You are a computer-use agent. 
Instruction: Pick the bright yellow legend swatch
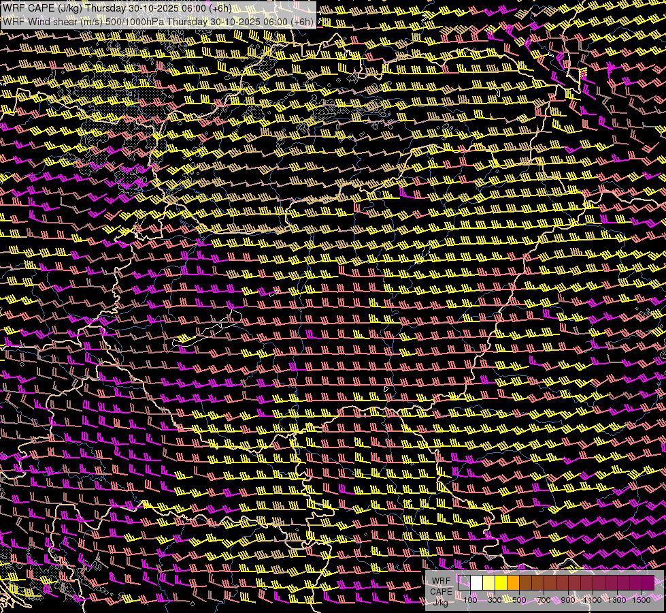(x=501, y=582)
